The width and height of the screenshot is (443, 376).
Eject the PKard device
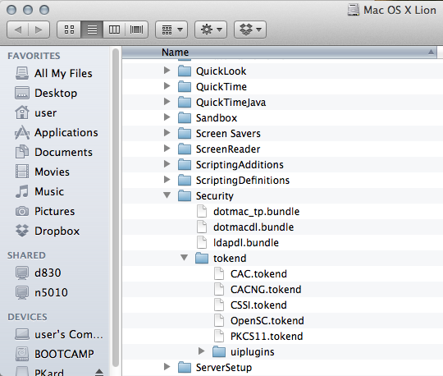[99, 372]
